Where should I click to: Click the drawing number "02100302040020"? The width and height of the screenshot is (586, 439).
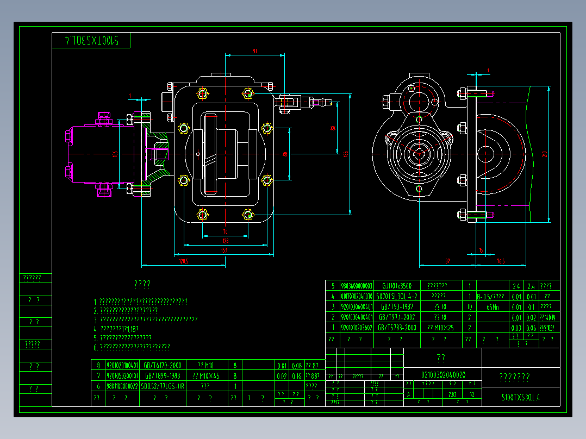pyautogui.click(x=443, y=375)
